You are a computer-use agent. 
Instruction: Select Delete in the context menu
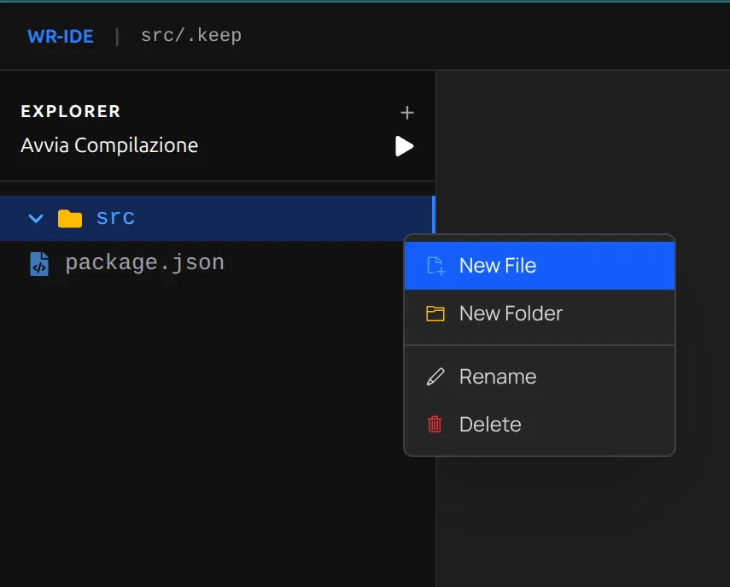point(489,425)
